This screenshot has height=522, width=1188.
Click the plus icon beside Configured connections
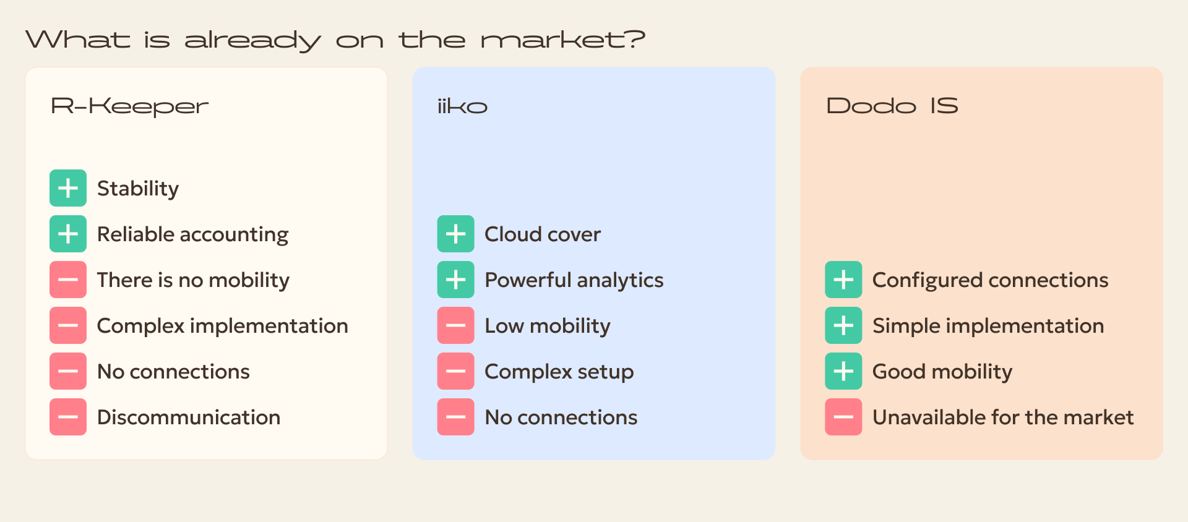pos(843,280)
